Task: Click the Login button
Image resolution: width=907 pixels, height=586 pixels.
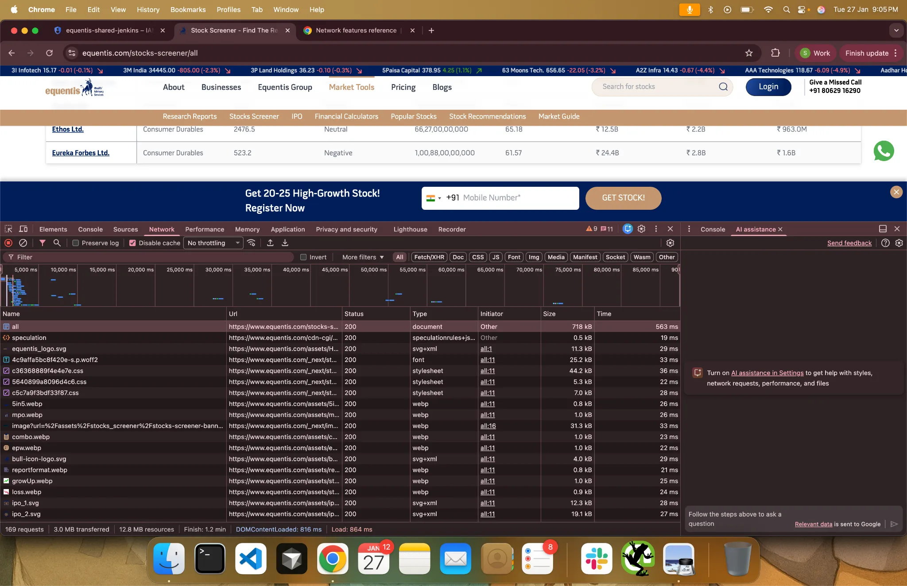Action: [x=768, y=87]
